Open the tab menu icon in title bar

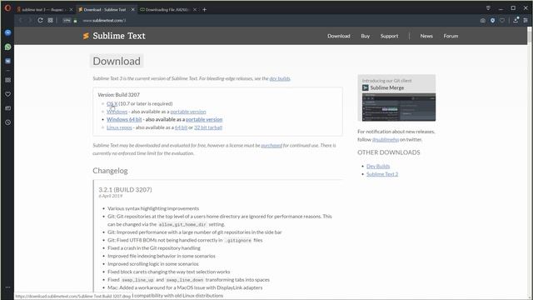point(488,8)
